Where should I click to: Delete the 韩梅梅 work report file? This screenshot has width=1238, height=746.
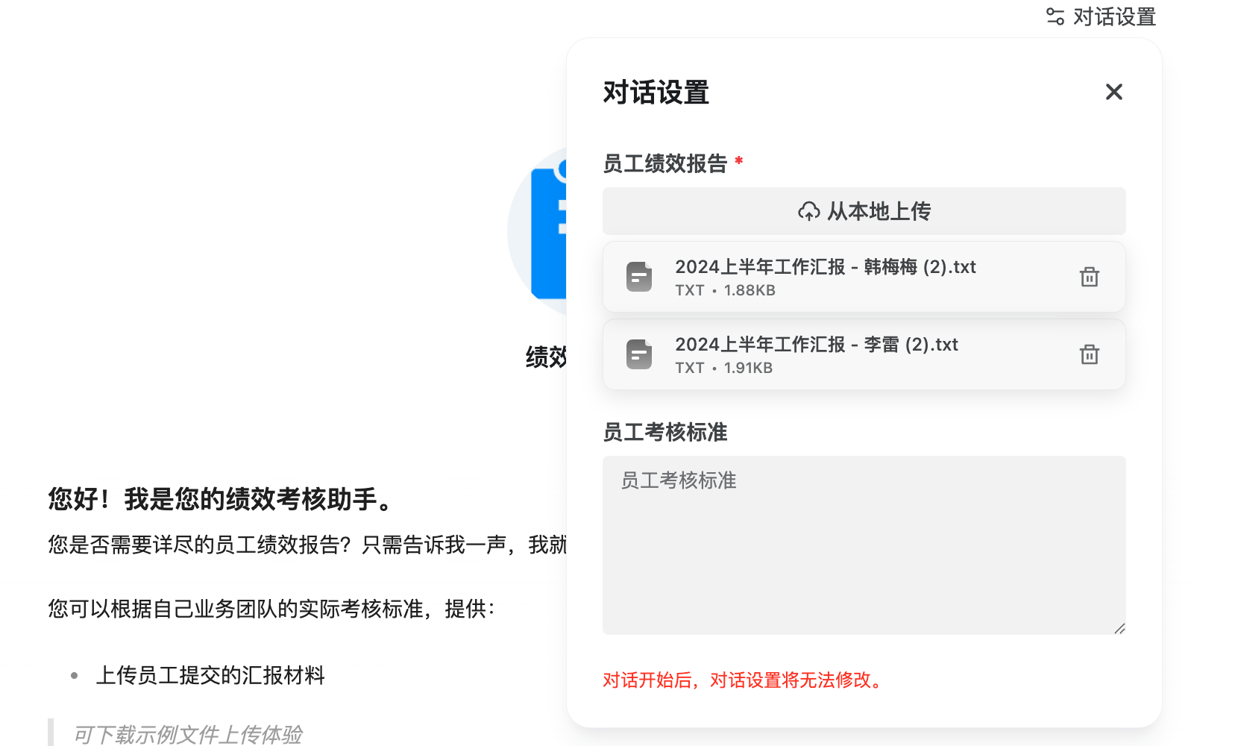click(1089, 277)
